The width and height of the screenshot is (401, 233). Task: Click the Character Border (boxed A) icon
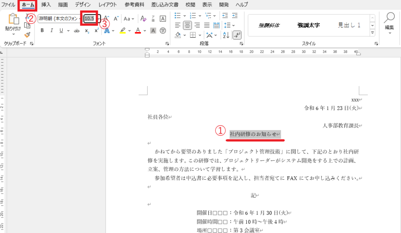coord(163,18)
